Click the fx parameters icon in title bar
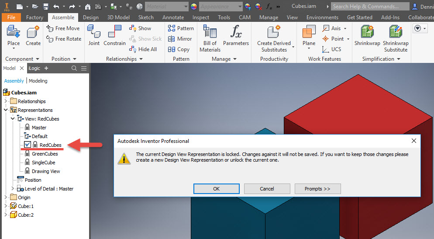Screen dimensions: 434x239 tap(269, 7)
